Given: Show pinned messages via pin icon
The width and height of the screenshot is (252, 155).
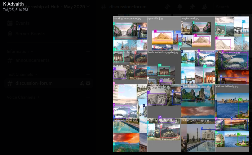Looking at the screenshot, I should pos(192,7).
